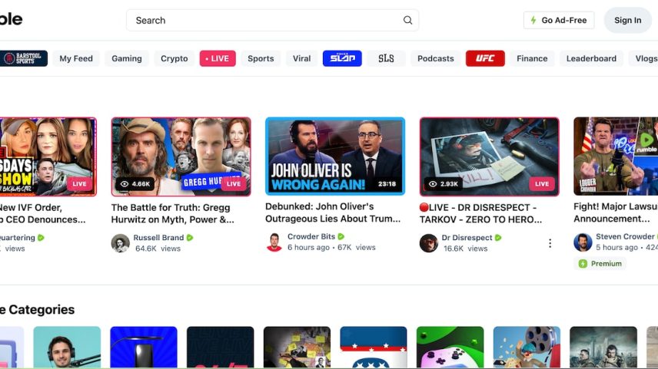Open the game controller category tile
658x369 pixels.
[450, 348]
